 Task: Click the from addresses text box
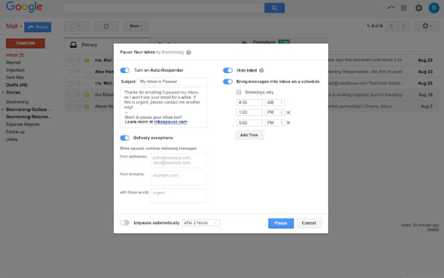click(179, 160)
